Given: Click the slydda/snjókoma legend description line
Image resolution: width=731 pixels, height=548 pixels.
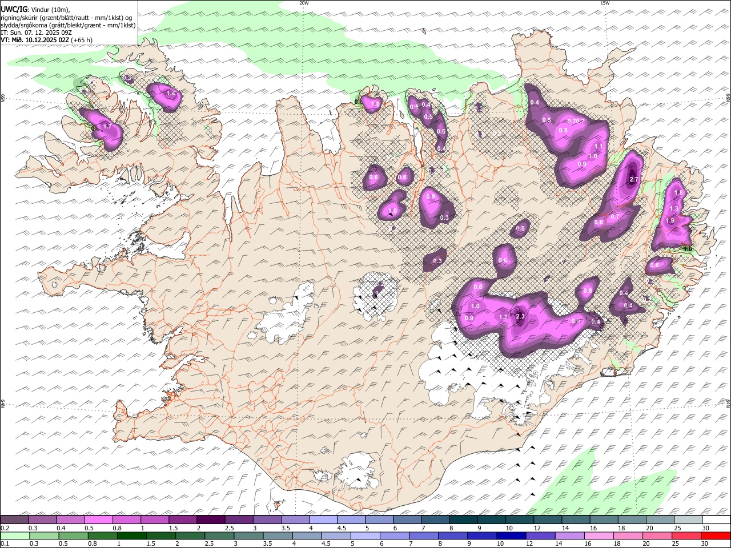Looking at the screenshot, I should pyautogui.click(x=68, y=25).
